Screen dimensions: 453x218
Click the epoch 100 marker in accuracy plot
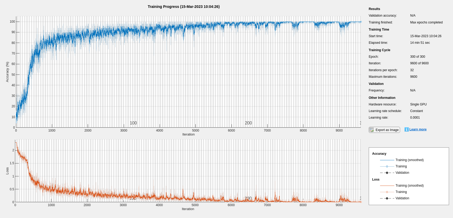click(133, 123)
